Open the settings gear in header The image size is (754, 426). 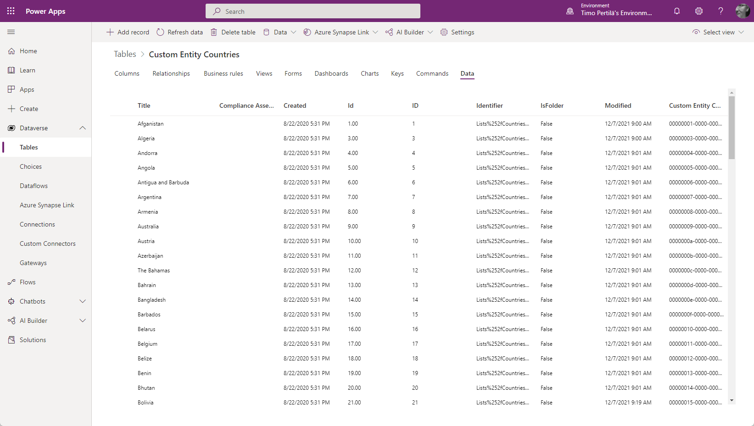click(699, 11)
